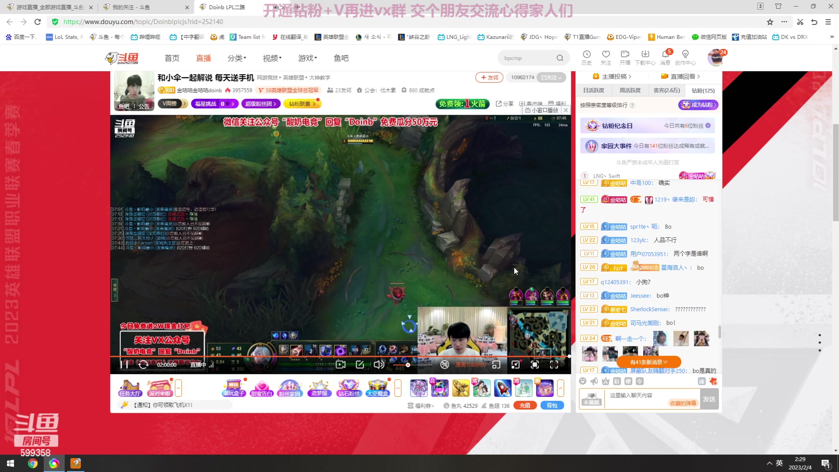
Task: Open the 开播 start-broadcast icon
Action: click(625, 57)
